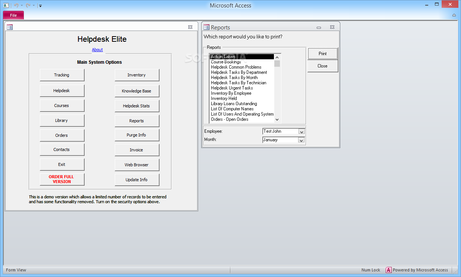Viewport: 461px width, 277px height.
Task: Select the Action Taken report
Action: click(242, 57)
